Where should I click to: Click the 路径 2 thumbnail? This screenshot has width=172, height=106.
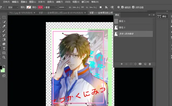(116, 28)
